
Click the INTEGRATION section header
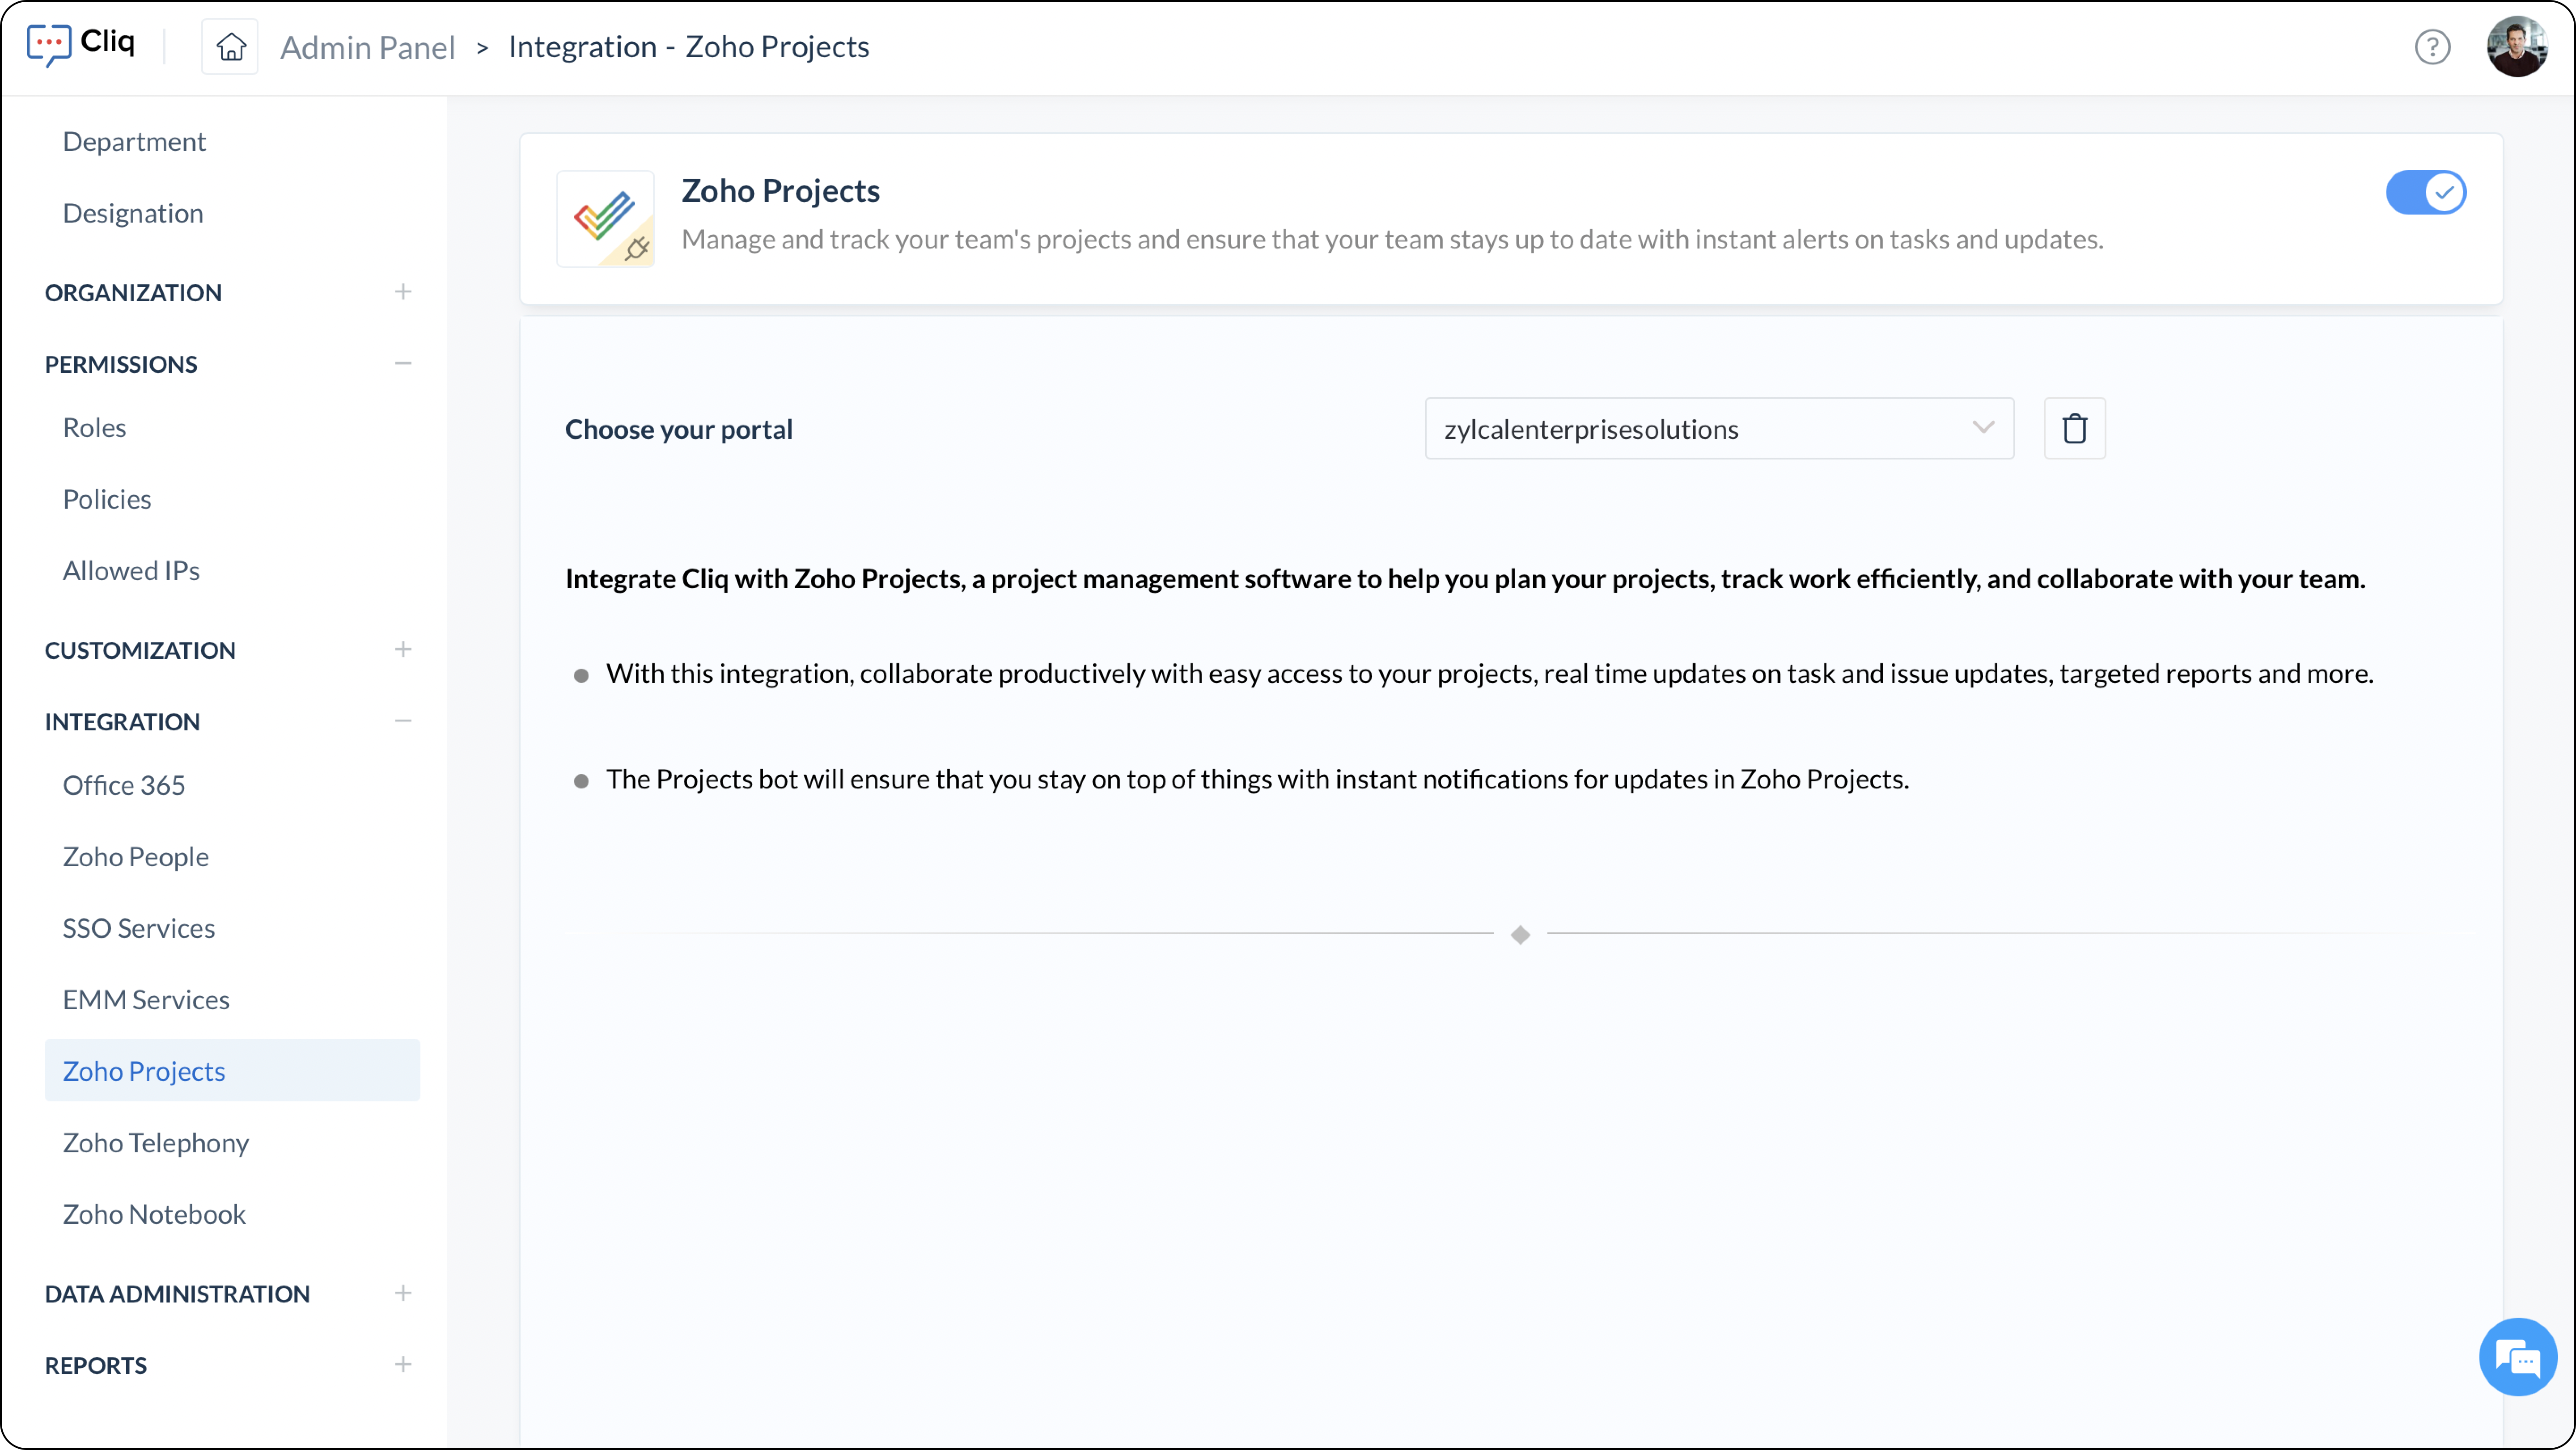122,721
